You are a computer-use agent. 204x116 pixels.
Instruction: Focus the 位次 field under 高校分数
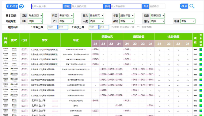pyautogui.click(x=104, y=27)
